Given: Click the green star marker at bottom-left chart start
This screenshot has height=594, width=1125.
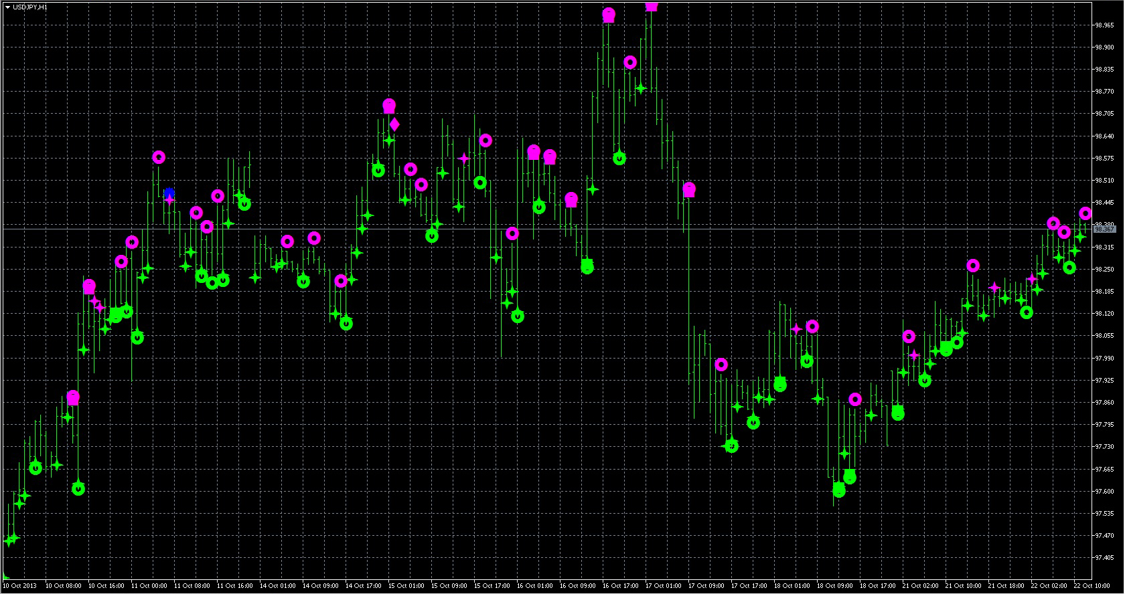Looking at the screenshot, I should pos(9,540).
